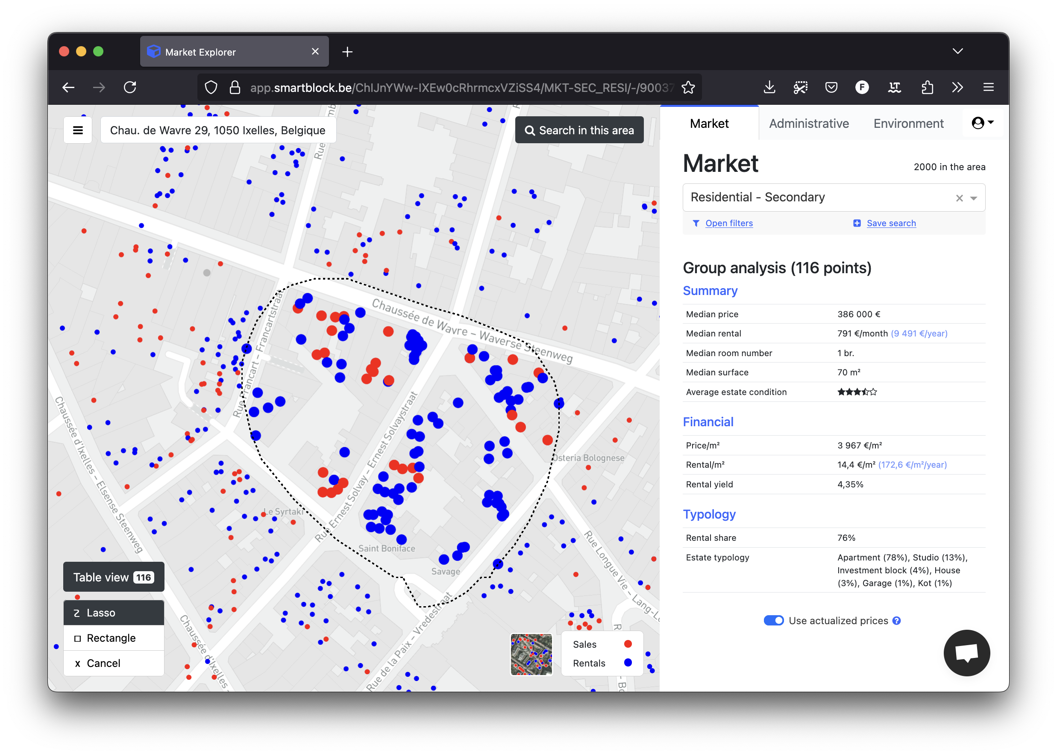The width and height of the screenshot is (1057, 755).
Task: Show more toolbar tools chevrons
Action: tap(957, 87)
